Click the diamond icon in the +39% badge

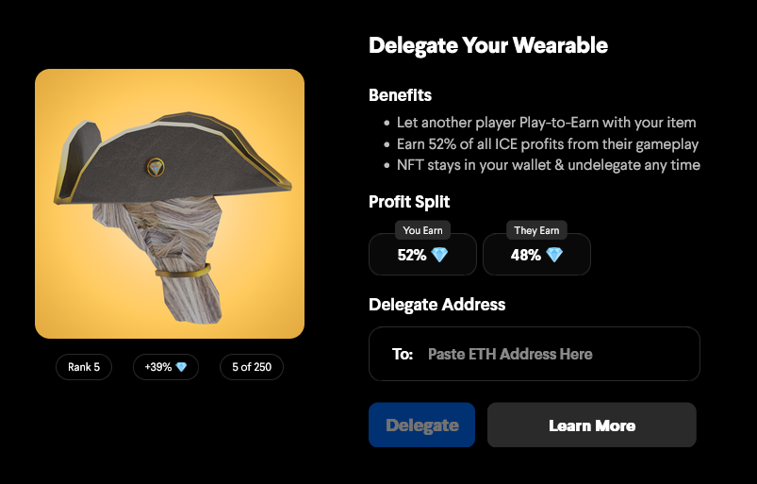[x=181, y=367]
